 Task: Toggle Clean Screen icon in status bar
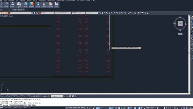(190, 108)
